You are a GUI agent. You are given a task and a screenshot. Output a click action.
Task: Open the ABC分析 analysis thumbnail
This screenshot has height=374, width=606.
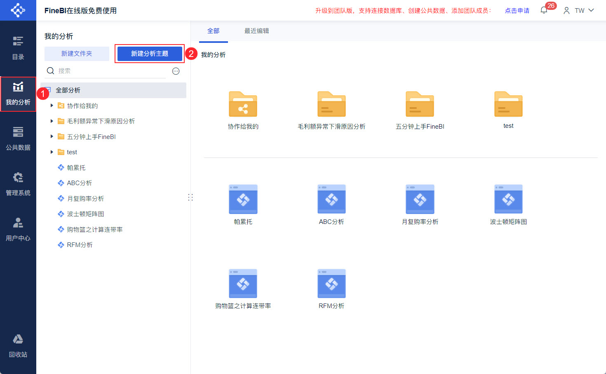(331, 199)
